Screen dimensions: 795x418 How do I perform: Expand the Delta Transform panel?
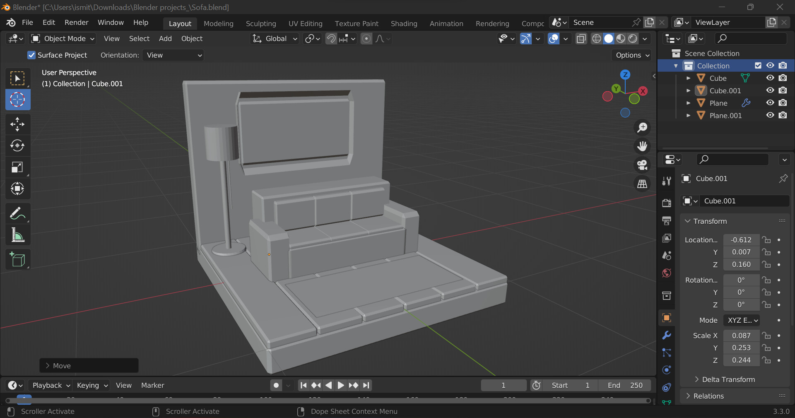point(728,379)
